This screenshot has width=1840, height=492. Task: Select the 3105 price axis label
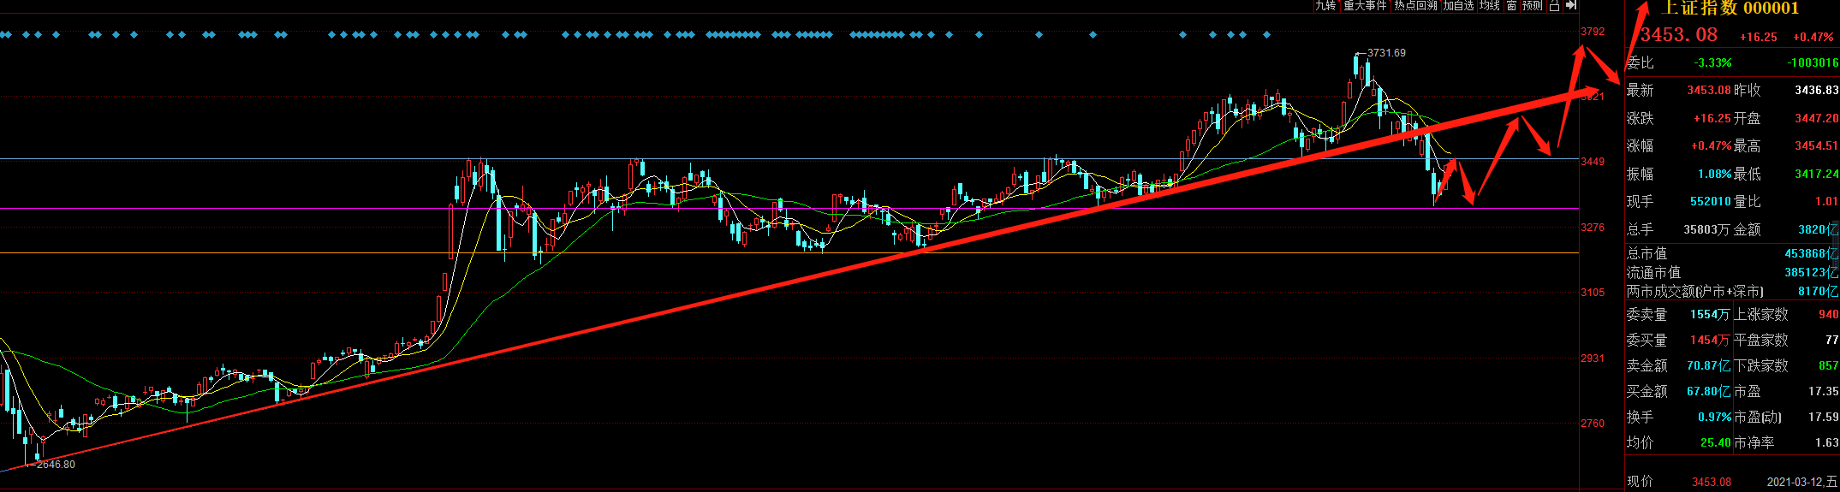1593,293
